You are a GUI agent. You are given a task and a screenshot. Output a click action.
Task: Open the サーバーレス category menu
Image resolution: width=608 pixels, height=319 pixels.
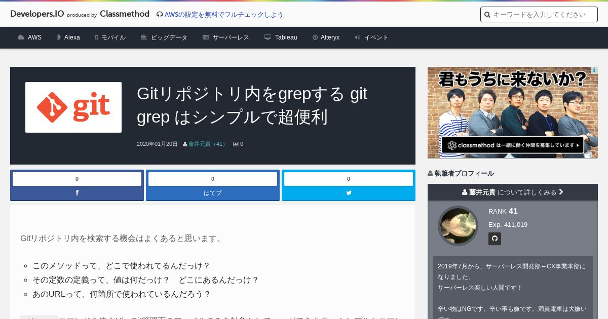tap(225, 37)
